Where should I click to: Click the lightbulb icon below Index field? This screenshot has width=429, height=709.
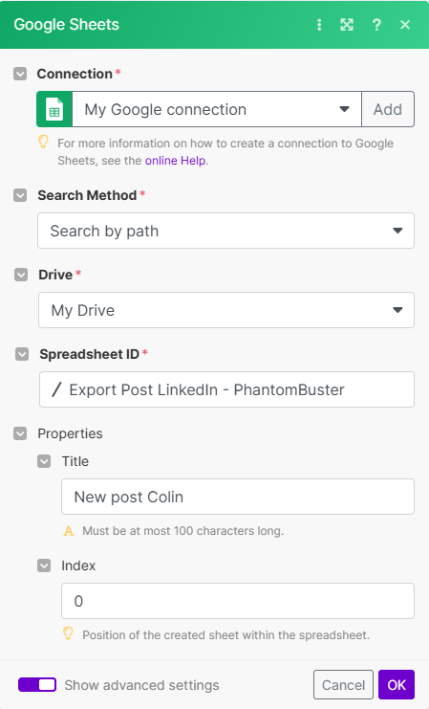pyautogui.click(x=68, y=633)
